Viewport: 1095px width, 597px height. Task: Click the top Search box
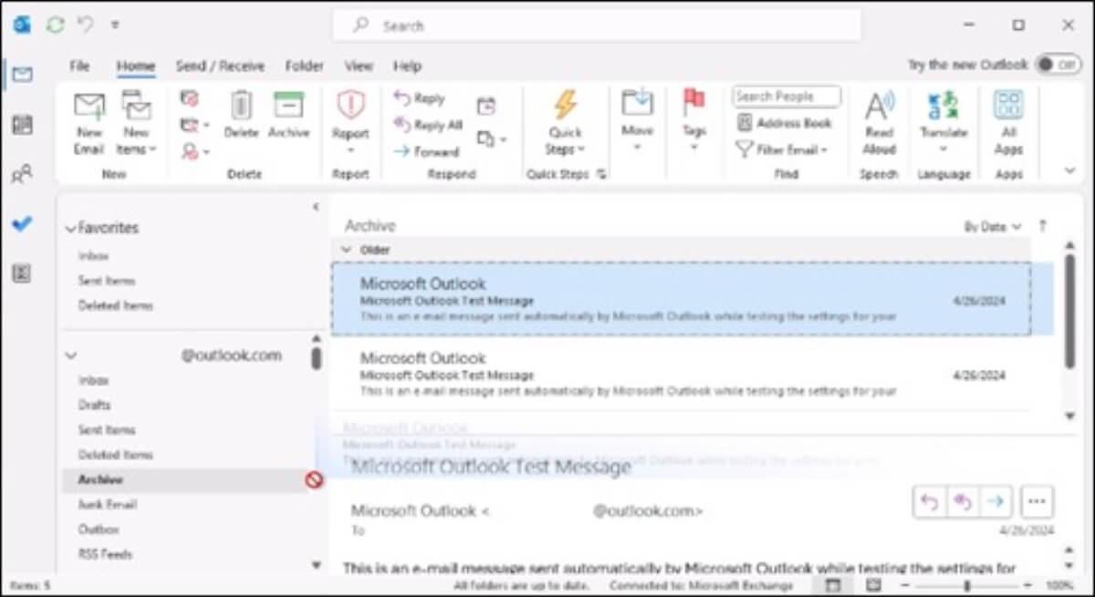tap(597, 26)
